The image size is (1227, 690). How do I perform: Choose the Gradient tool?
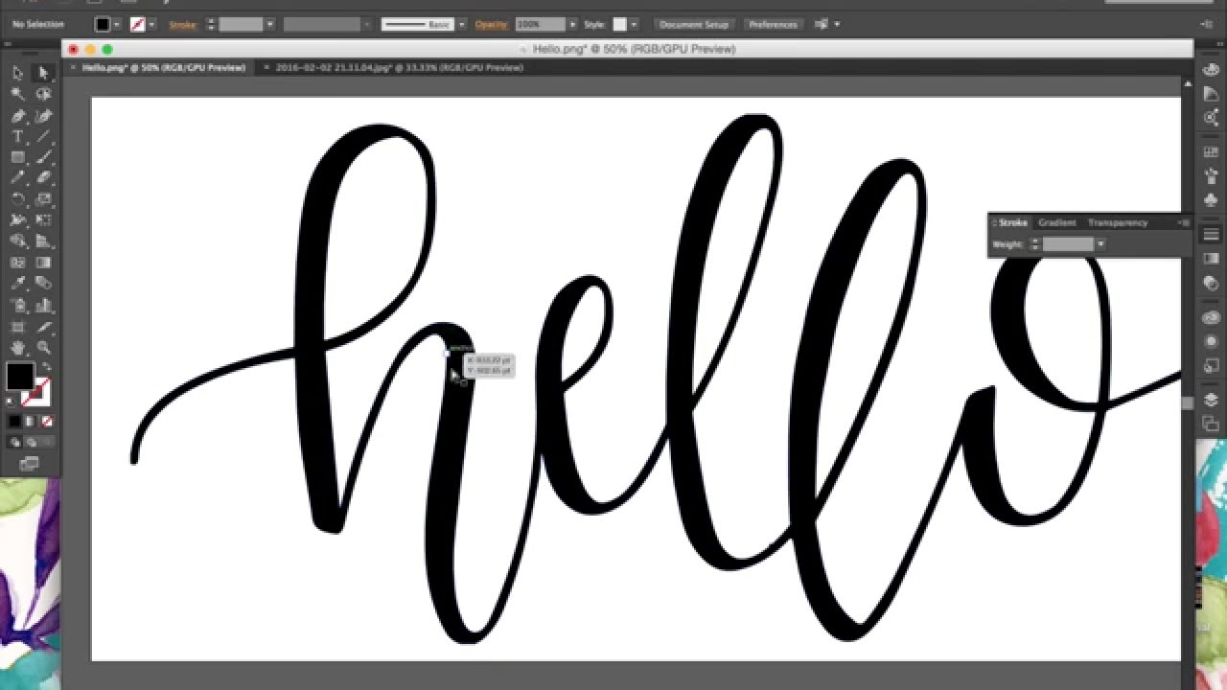pos(43,263)
